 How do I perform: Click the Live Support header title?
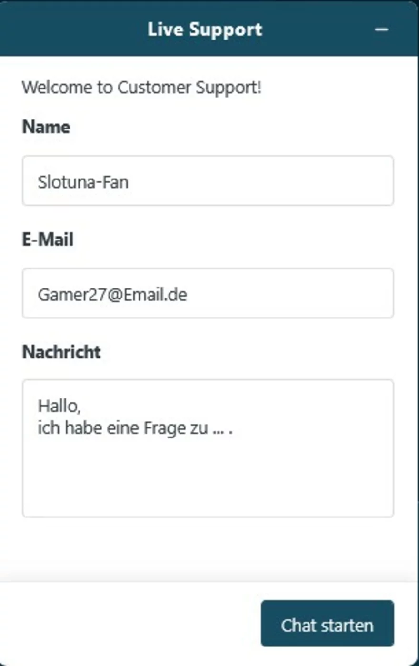coord(205,30)
